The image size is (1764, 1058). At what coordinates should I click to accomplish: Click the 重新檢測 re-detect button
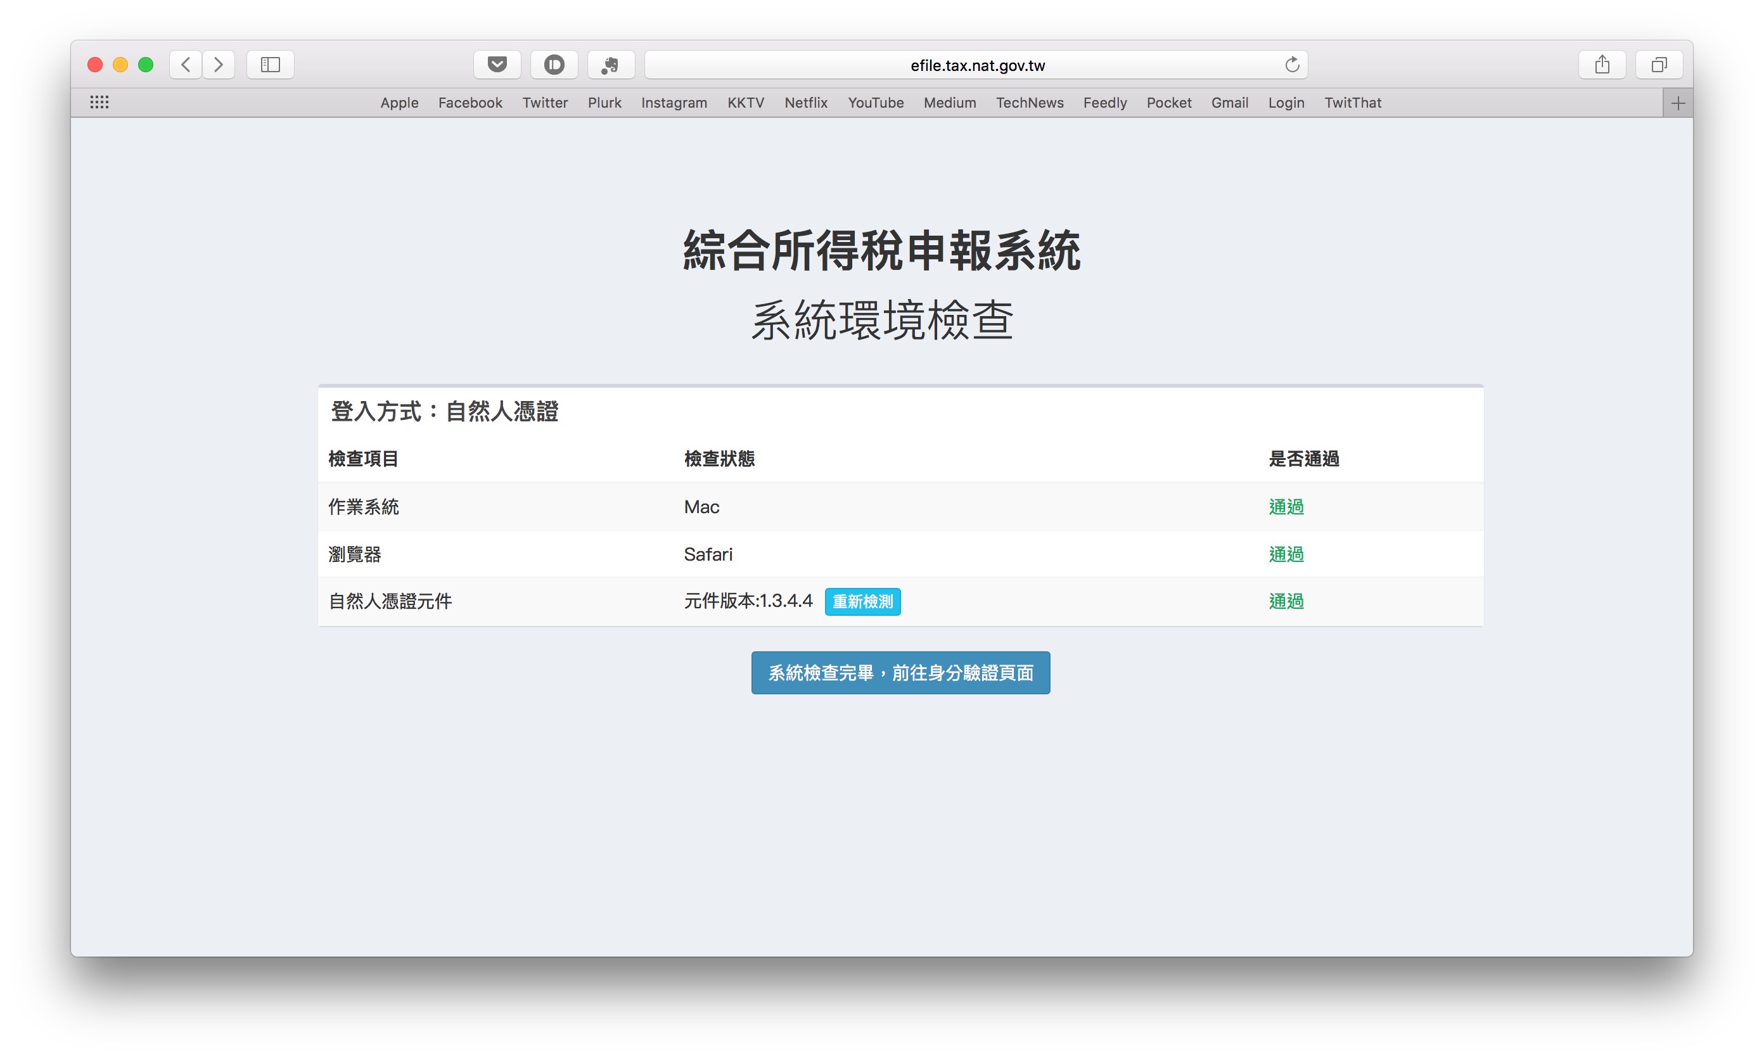(x=862, y=602)
